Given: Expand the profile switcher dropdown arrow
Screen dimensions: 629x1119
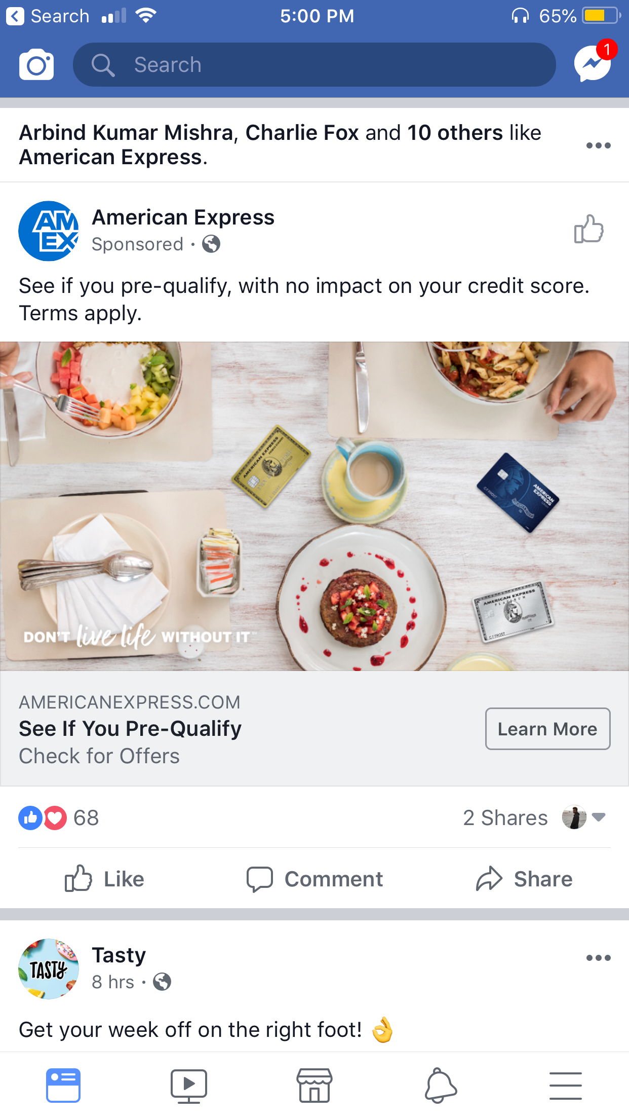Looking at the screenshot, I should tap(598, 817).
